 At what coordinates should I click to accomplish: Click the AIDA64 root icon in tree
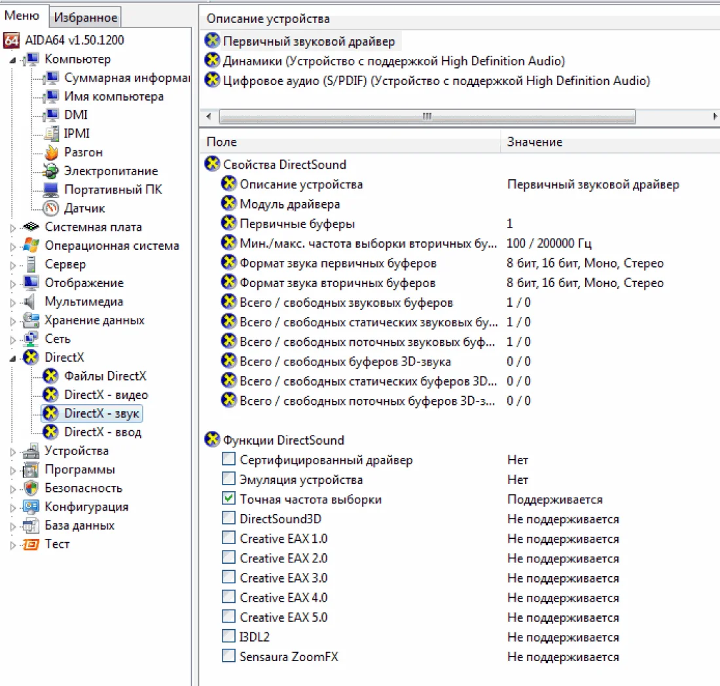[x=12, y=41]
